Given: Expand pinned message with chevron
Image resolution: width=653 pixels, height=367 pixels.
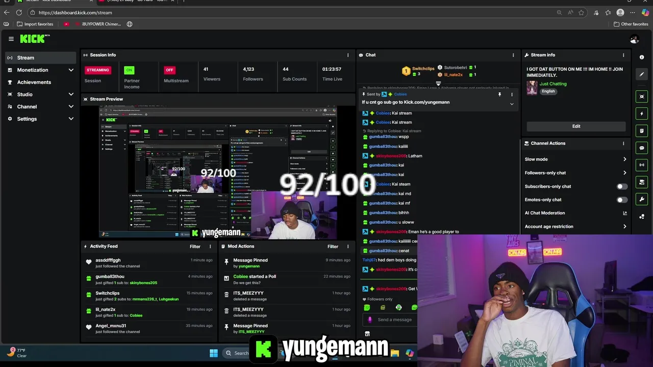Looking at the screenshot, I should (512, 104).
